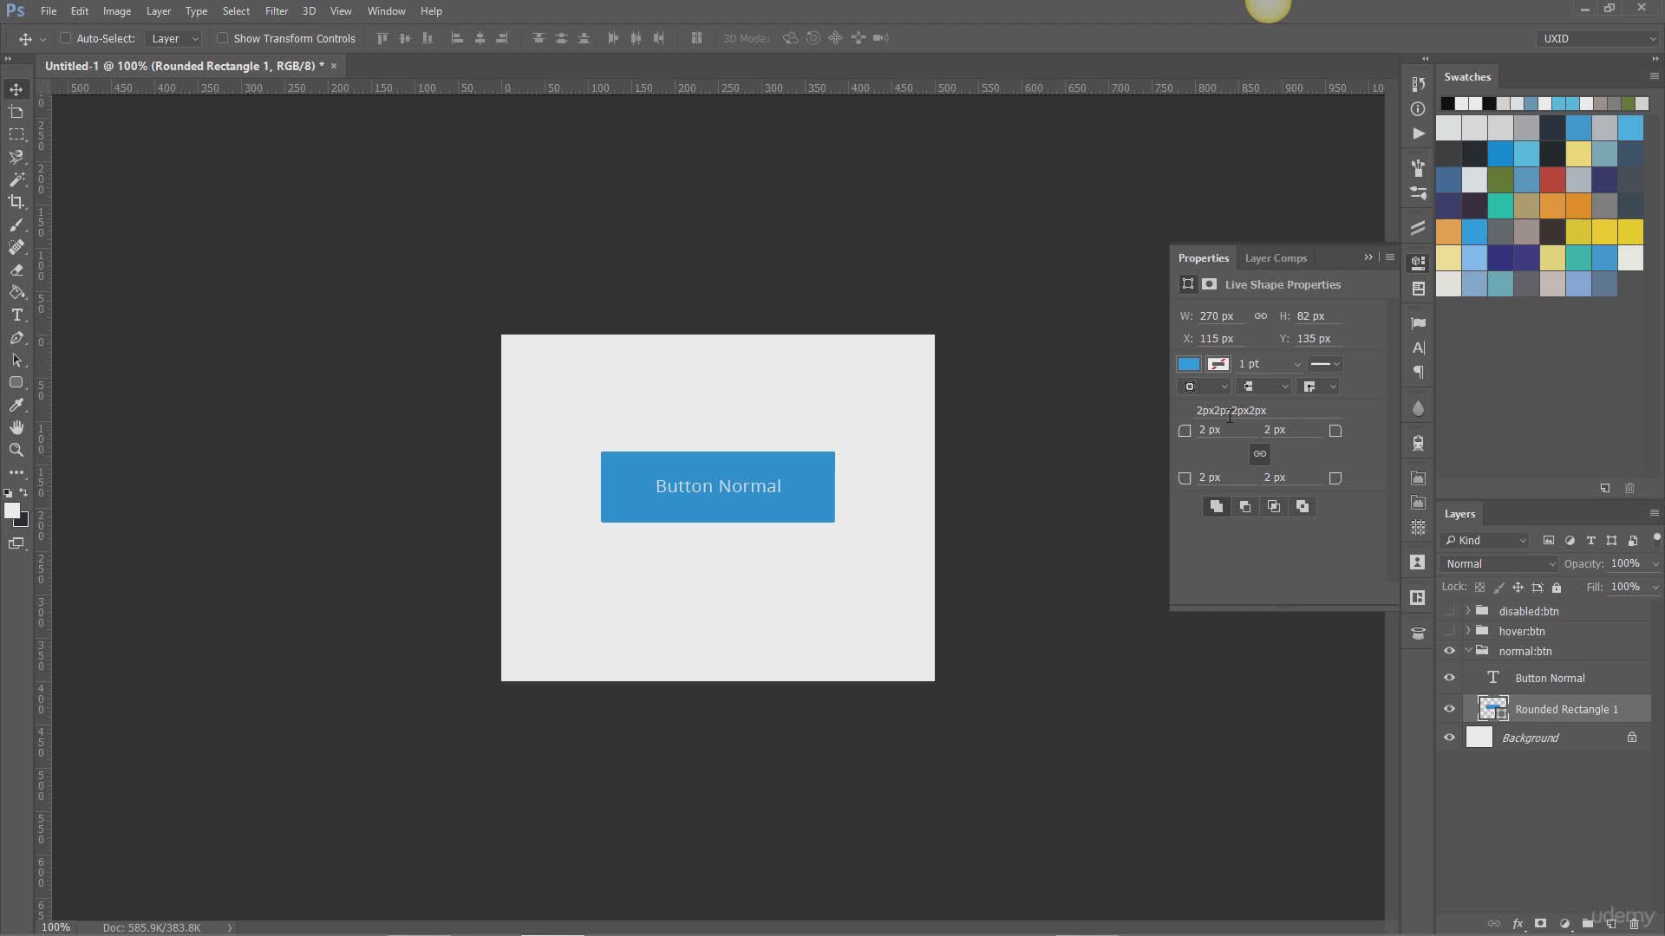Open the File menu
1665x936 pixels.
[49, 11]
